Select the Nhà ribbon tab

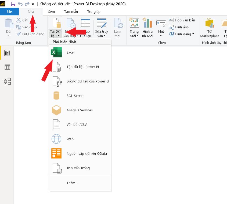(x=31, y=12)
